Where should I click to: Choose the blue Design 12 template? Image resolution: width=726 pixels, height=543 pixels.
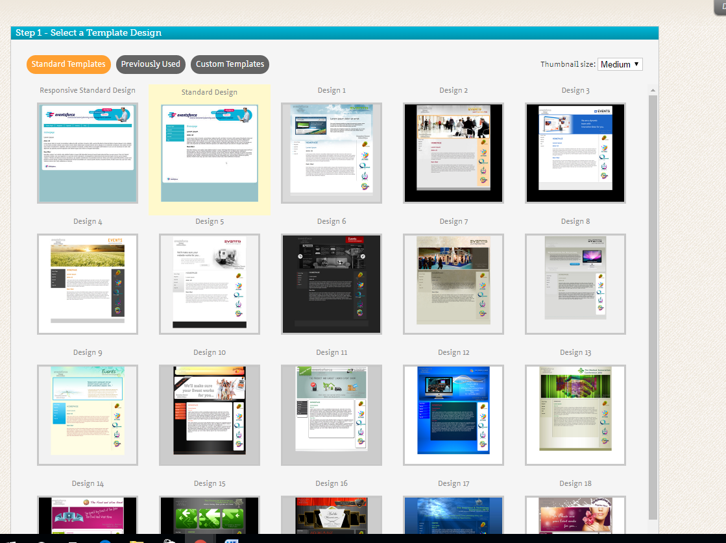454,415
